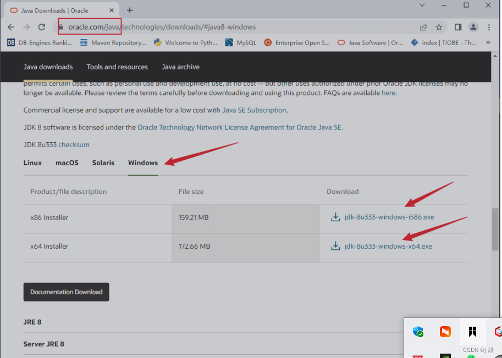Switch to the Linux tab
The image size is (502, 358).
coord(32,163)
